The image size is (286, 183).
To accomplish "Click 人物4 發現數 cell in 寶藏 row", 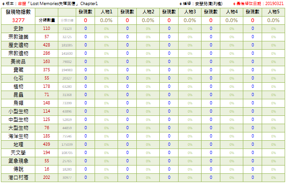I will coord(211,70).
